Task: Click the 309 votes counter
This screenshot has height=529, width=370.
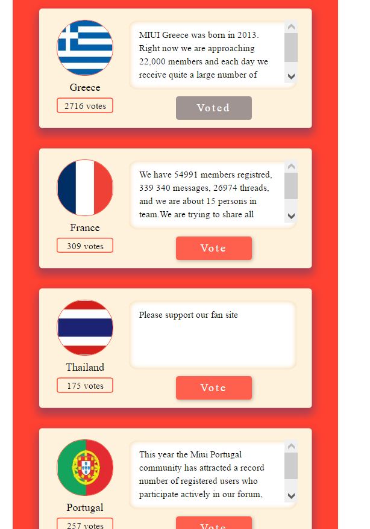Action: [x=85, y=246]
